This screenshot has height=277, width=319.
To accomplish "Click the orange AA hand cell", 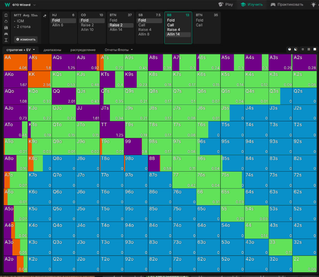I will [x=16, y=62].
